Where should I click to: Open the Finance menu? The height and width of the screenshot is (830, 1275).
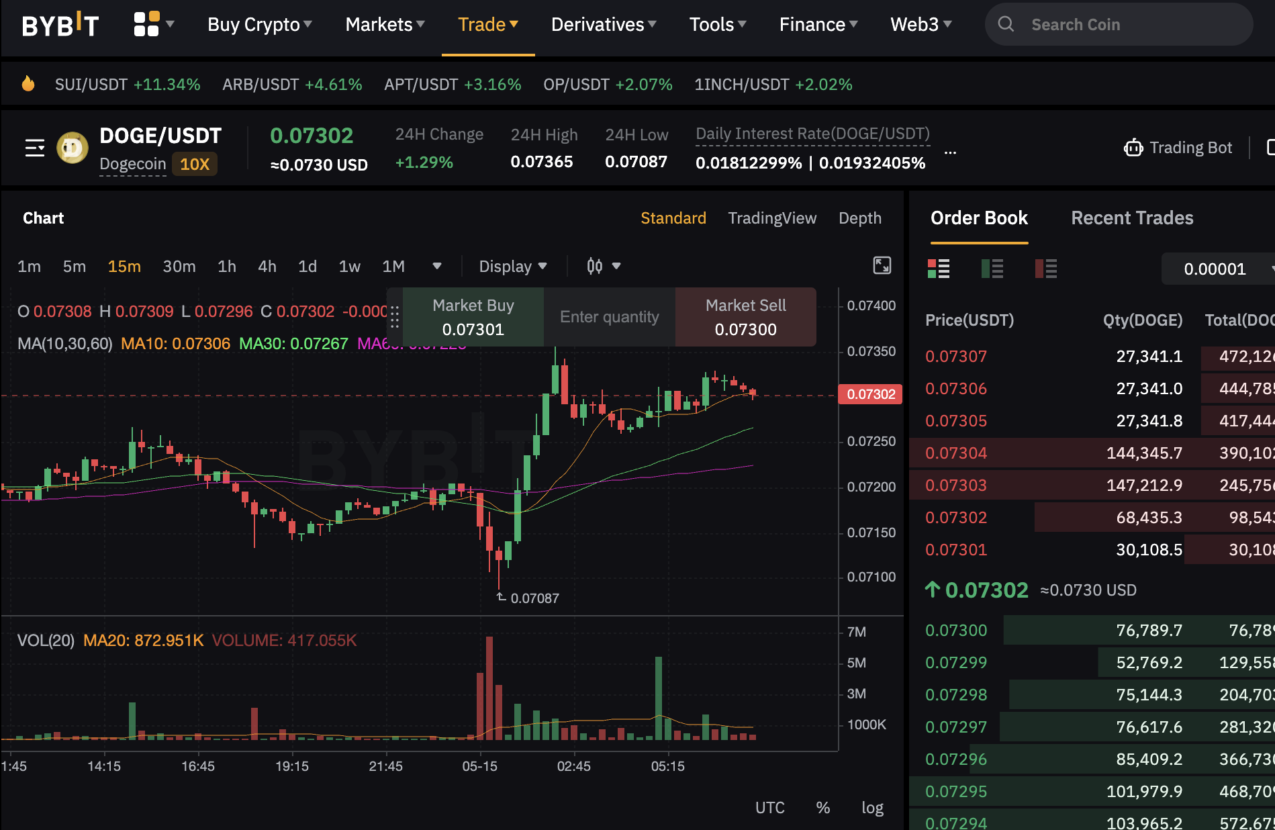pos(818,25)
